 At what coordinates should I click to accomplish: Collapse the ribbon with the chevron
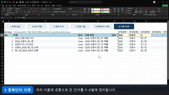click(x=167, y=15)
